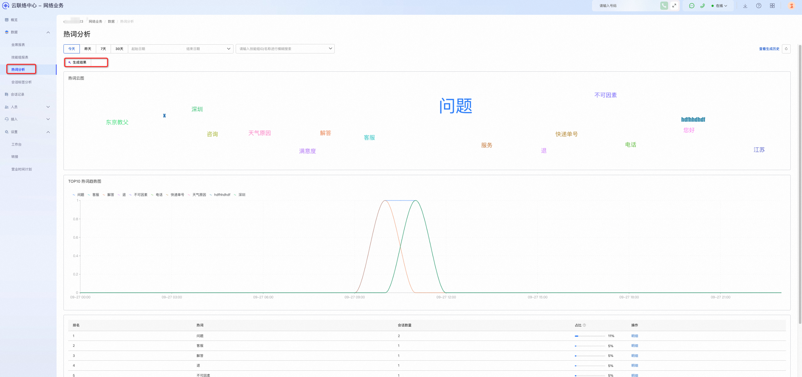Toggle the 电话 series in chart legend
The height and width of the screenshot is (377, 802).
tap(157, 195)
